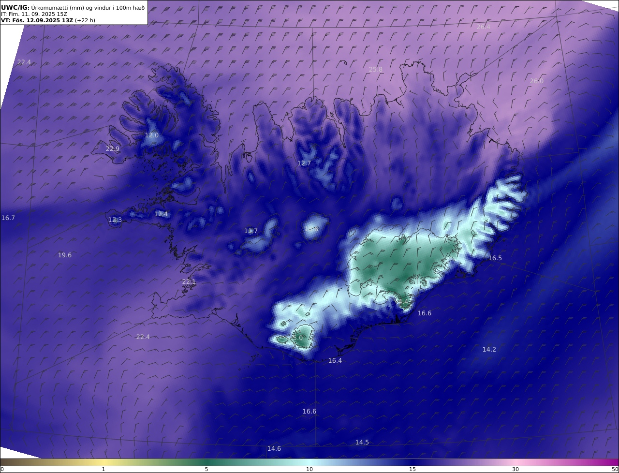Click the 16.5 map value
The height and width of the screenshot is (473, 619).
point(495,258)
